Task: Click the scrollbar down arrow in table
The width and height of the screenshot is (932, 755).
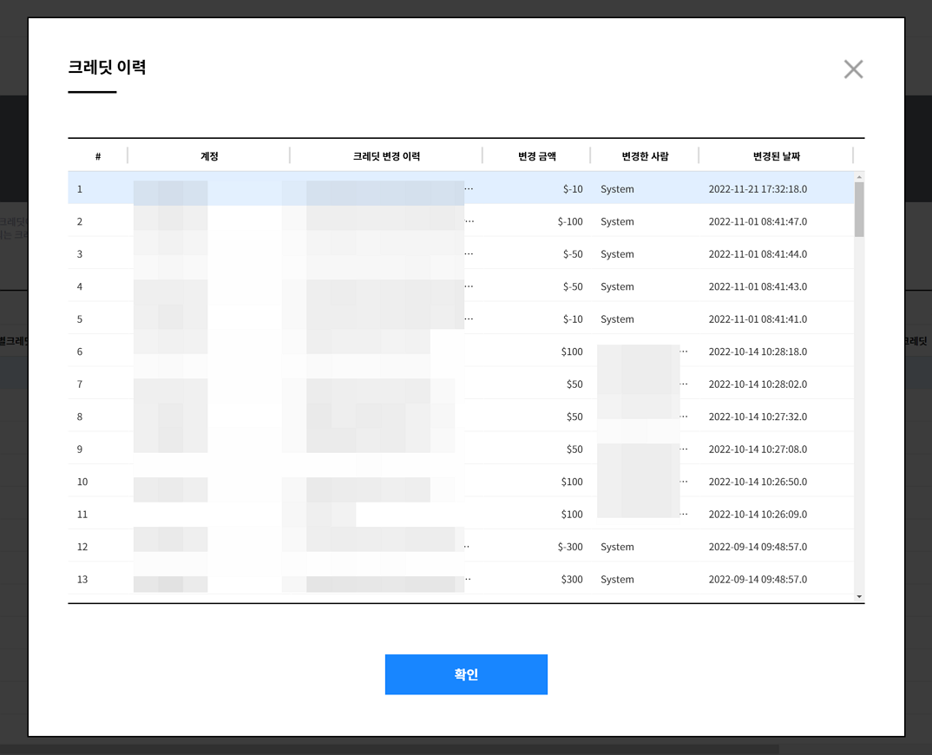Action: coord(859,597)
